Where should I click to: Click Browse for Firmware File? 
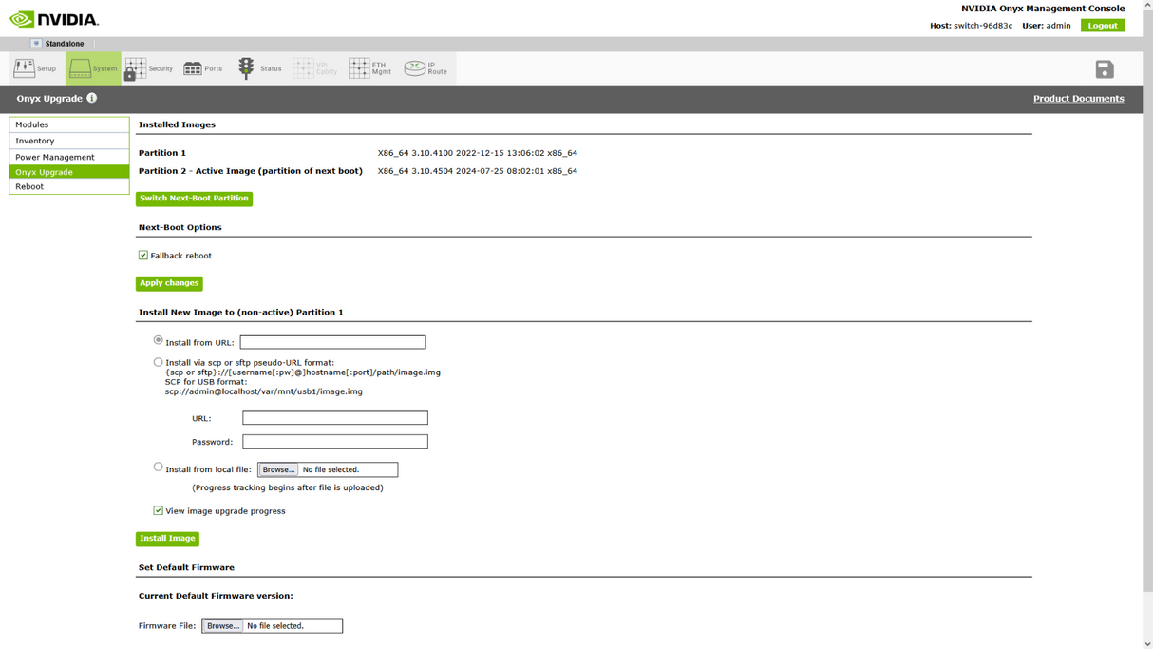click(x=222, y=626)
